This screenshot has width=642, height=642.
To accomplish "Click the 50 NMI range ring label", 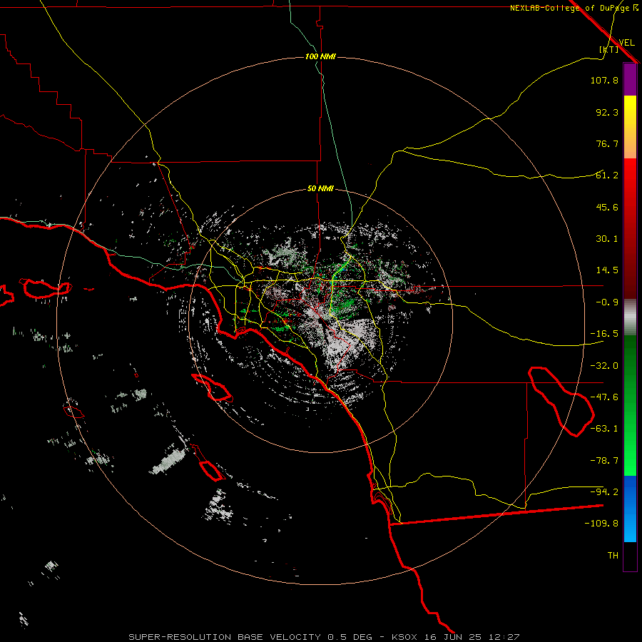I will pyautogui.click(x=320, y=189).
